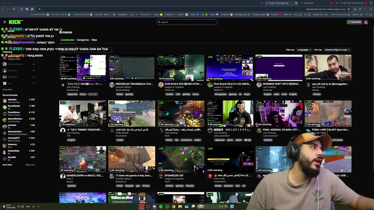
Task: Open the Viewers (High to Low) sort dropdown
Action: click(x=337, y=50)
